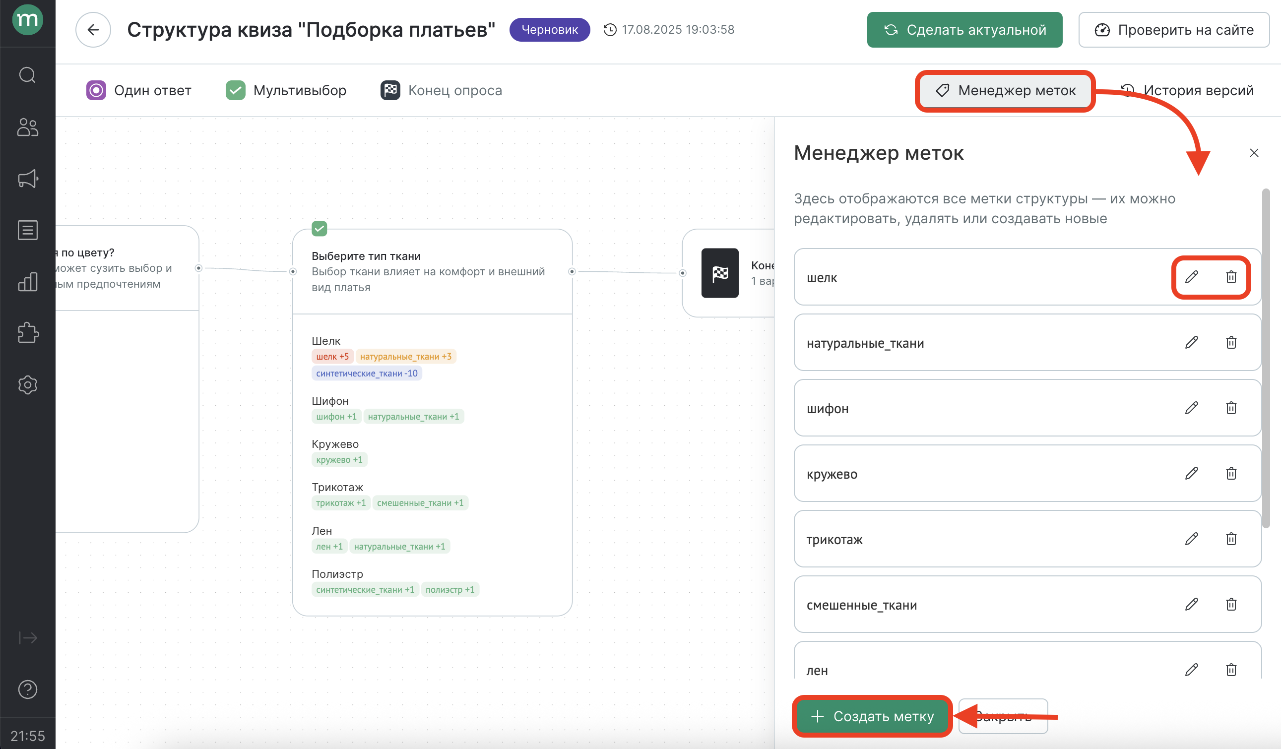The image size is (1281, 749).
Task: Delete the натуральные_ткани tag
Action: tap(1231, 342)
